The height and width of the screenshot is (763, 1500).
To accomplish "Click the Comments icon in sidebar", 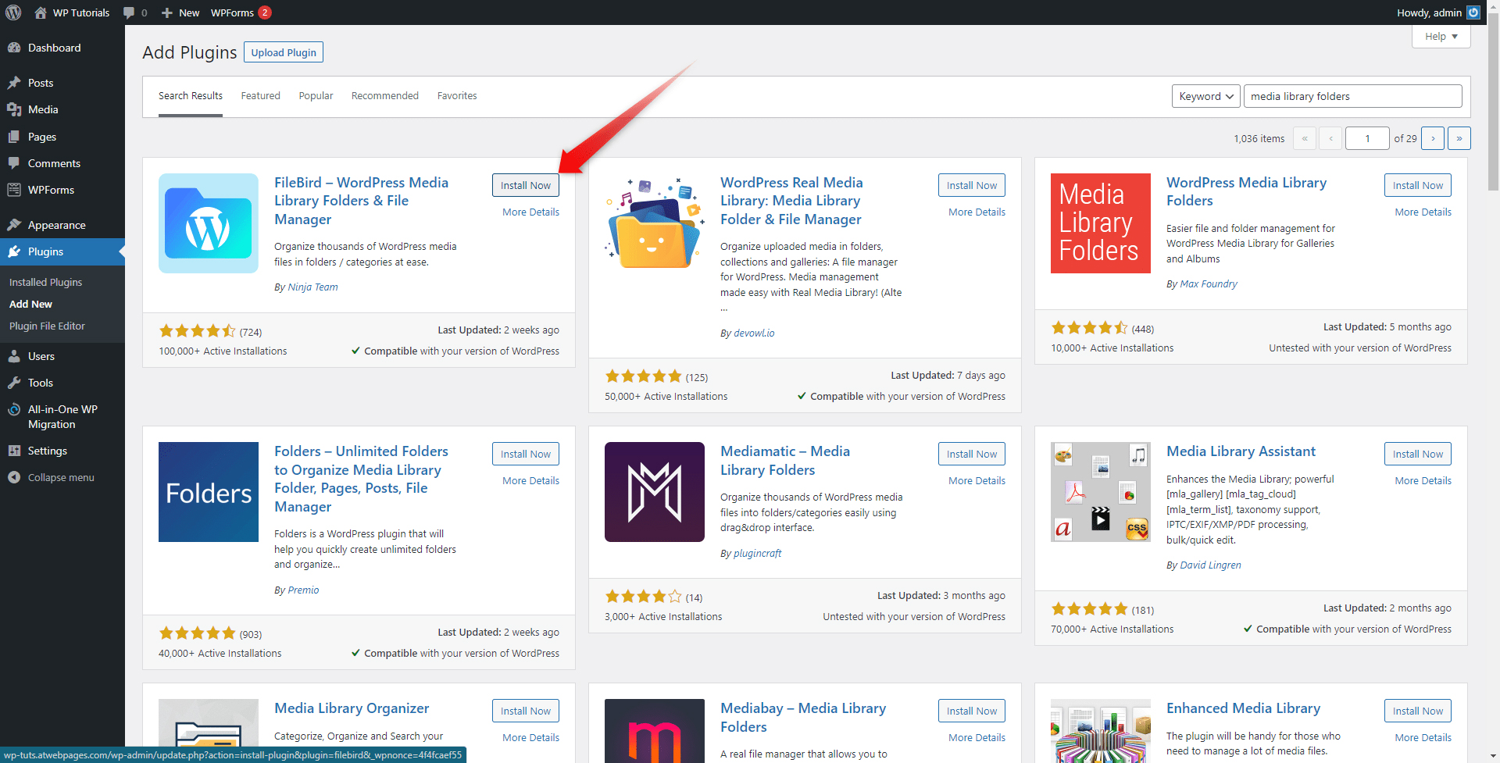I will (14, 163).
